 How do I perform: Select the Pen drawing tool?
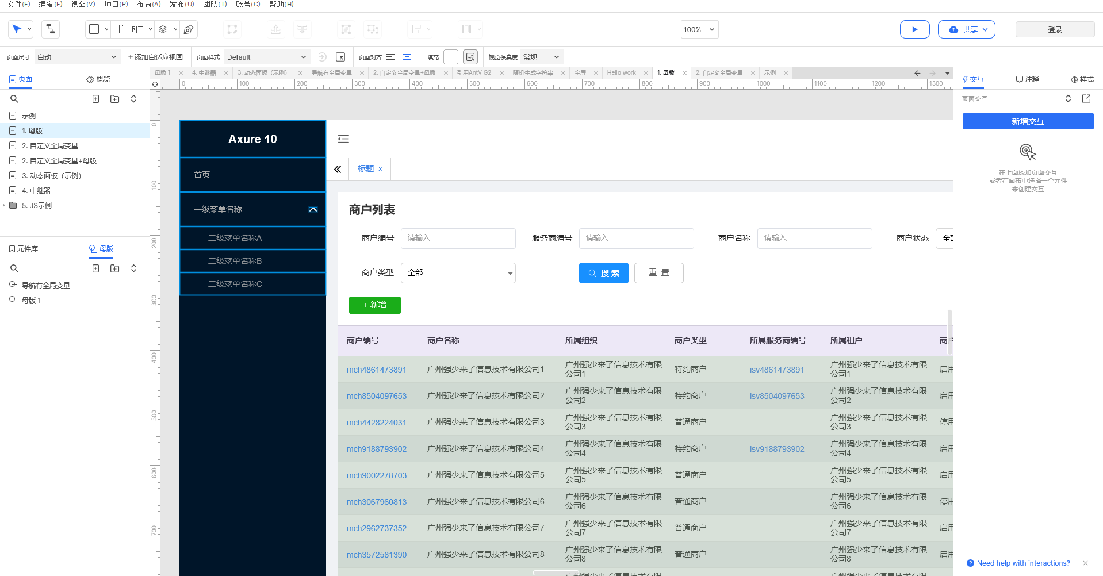(188, 29)
